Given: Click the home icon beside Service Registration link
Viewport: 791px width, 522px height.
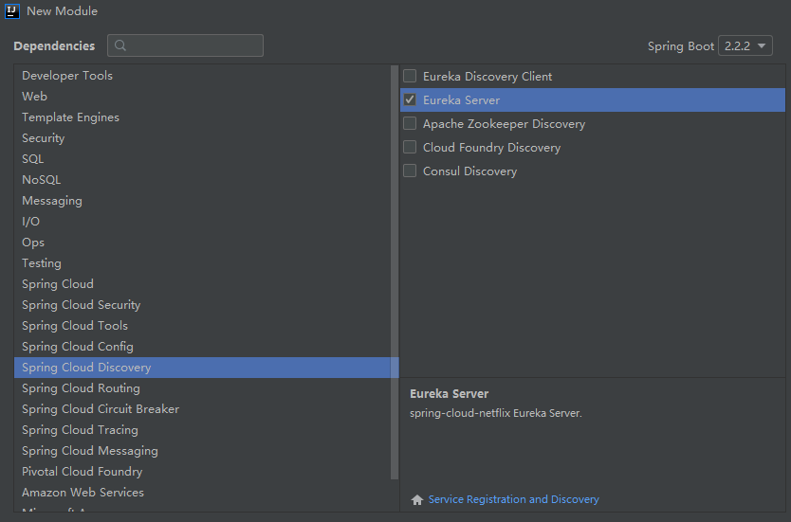Looking at the screenshot, I should tap(416, 499).
